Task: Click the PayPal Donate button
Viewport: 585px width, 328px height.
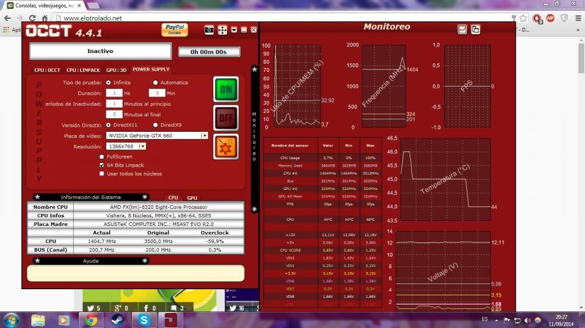Action: [175, 30]
